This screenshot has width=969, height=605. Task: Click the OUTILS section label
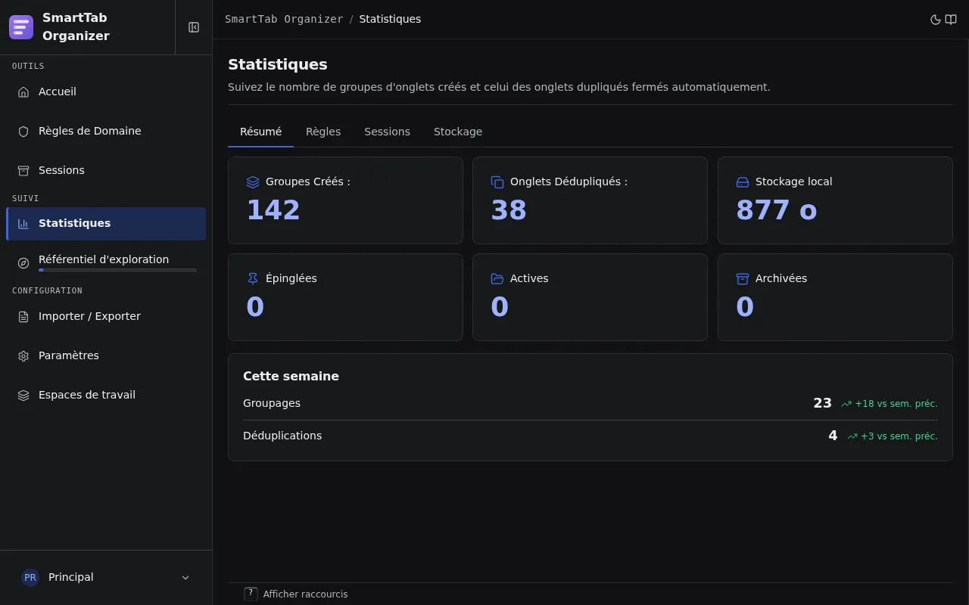tap(28, 67)
